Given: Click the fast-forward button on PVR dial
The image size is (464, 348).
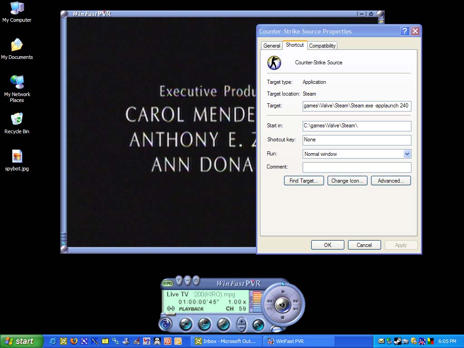Looking at the screenshot, I should click(295, 301).
